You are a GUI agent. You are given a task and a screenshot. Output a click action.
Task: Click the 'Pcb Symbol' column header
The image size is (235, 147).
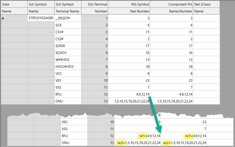coord(129,4)
